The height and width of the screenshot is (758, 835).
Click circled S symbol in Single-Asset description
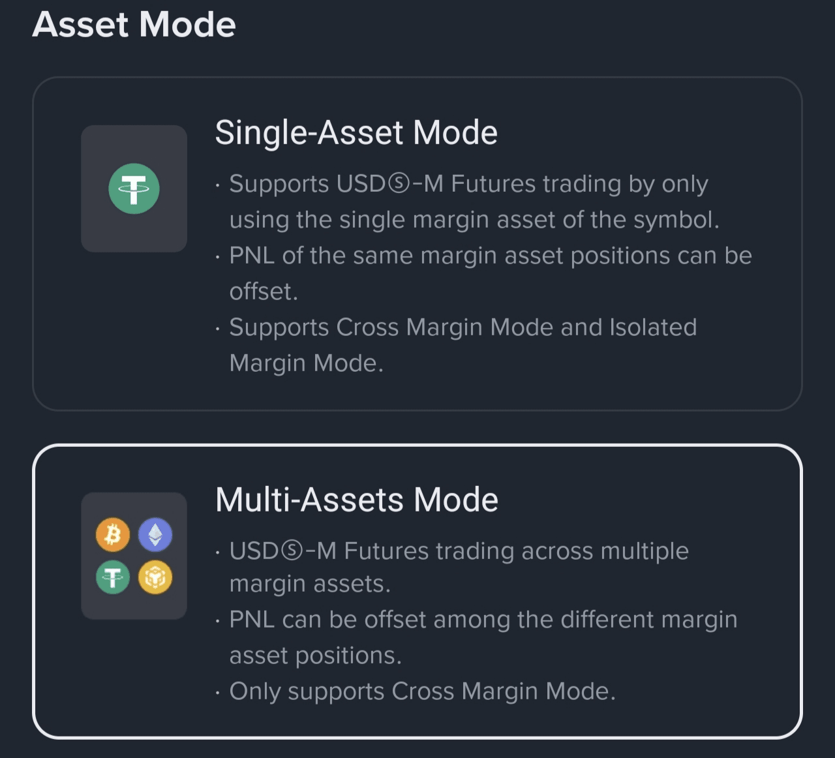pos(398,185)
